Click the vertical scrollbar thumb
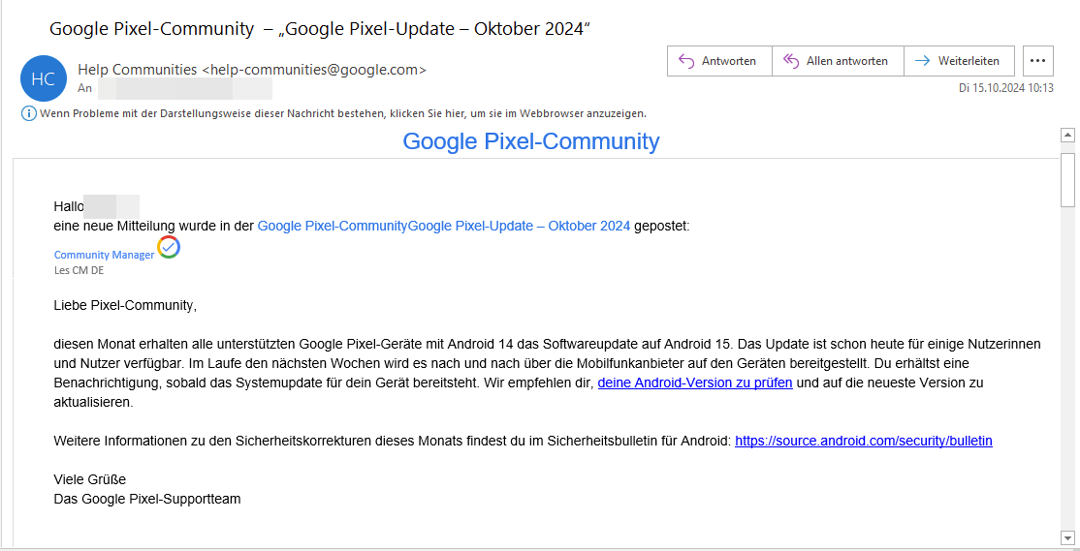Image resolution: width=1080 pixels, height=551 pixels. 1067,179
